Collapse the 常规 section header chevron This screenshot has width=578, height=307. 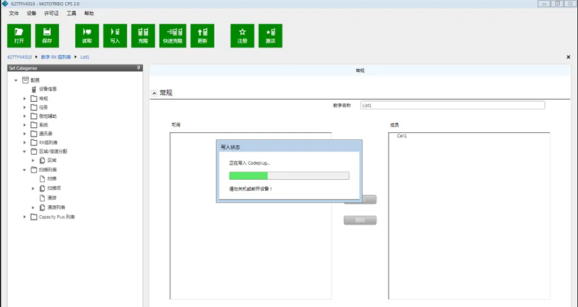155,93
